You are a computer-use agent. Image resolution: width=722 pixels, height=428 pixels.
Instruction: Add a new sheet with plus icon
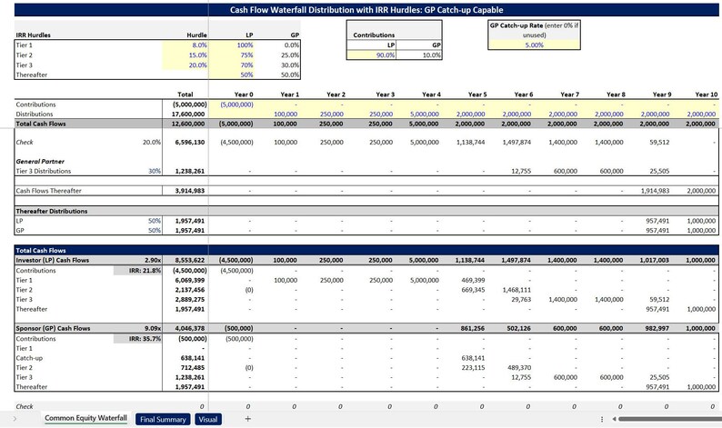247,418
